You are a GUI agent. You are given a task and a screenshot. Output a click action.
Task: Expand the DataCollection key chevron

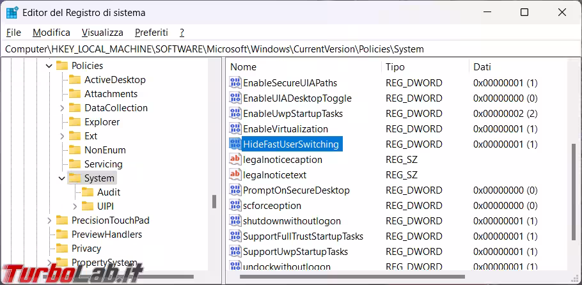pos(62,108)
